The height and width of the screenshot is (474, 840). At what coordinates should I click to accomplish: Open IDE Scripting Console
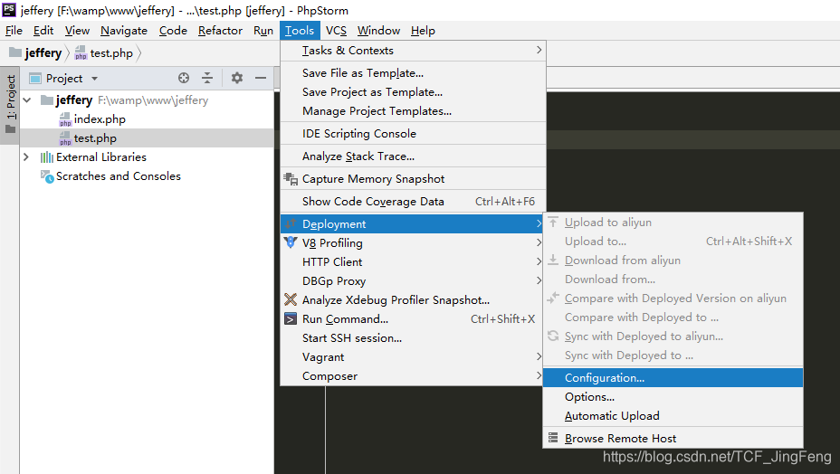(413, 133)
